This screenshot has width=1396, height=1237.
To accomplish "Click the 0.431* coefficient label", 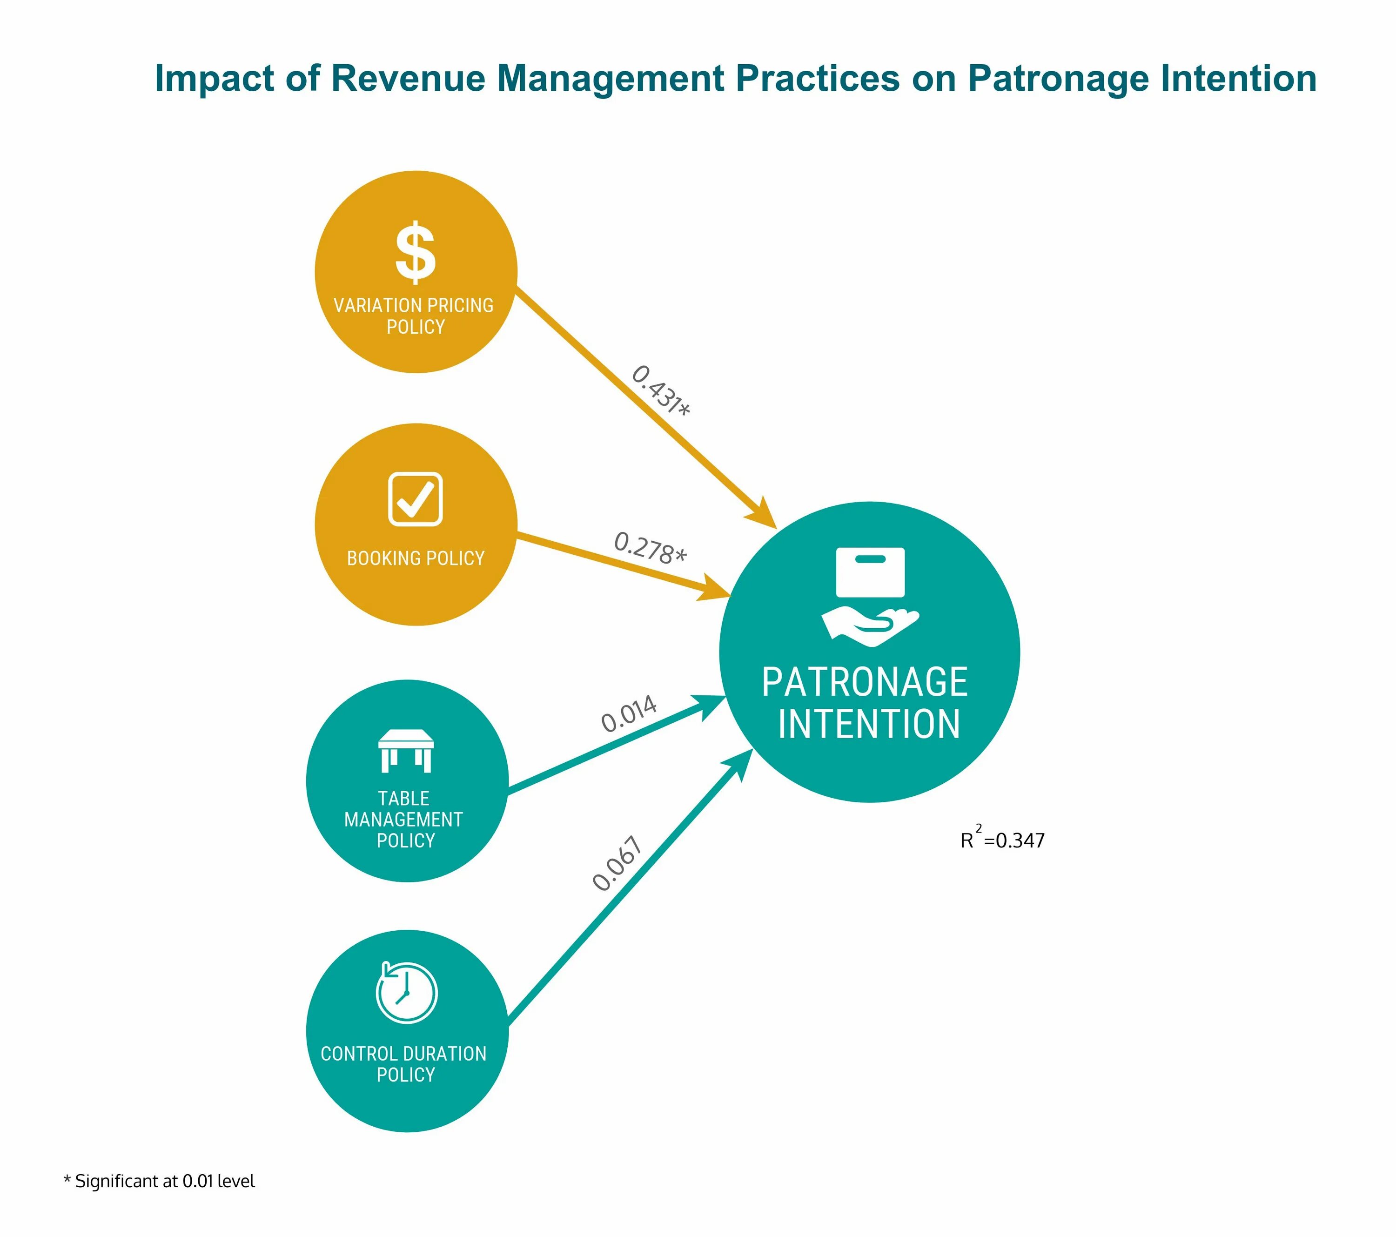I will point(660,391).
